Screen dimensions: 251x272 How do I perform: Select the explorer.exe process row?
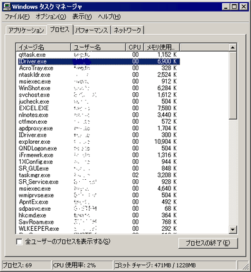(x=98, y=142)
